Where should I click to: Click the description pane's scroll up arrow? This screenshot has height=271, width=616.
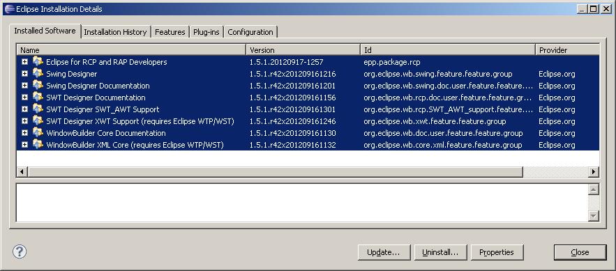594,189
